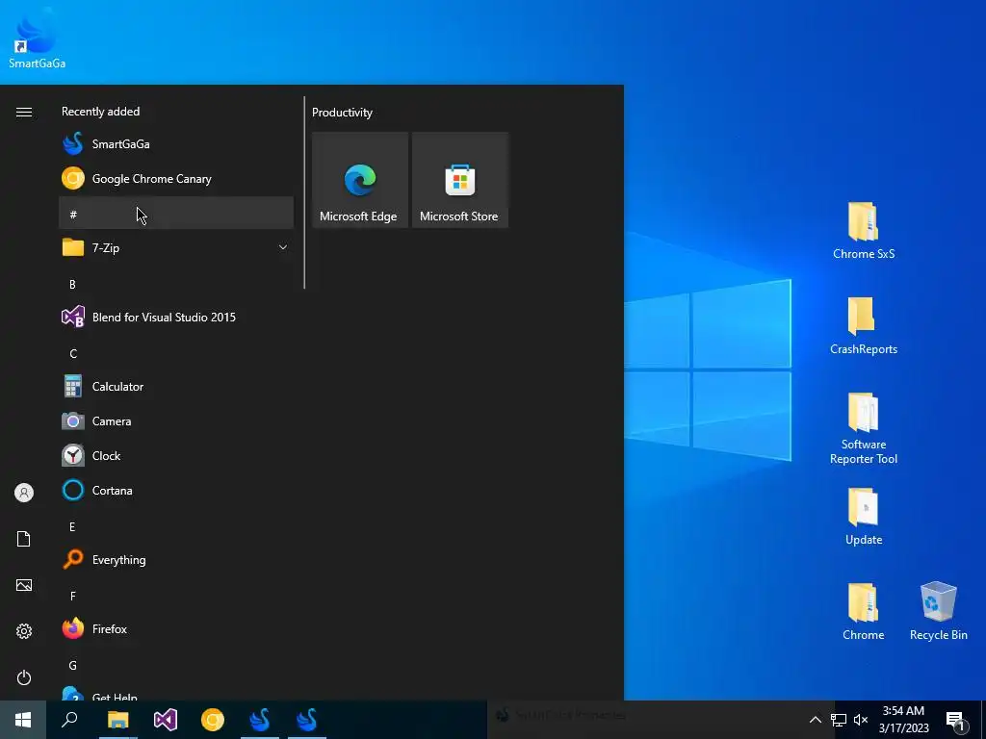The width and height of the screenshot is (986, 739).
Task: Open the clock showing 3:54 AM
Action: [x=903, y=720]
